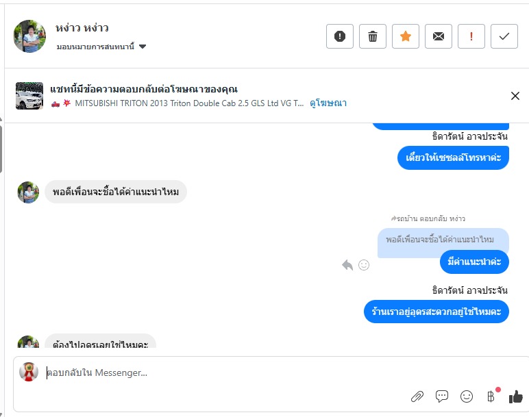
Task: Open saved replies speech bubble icon
Action: coord(442,396)
